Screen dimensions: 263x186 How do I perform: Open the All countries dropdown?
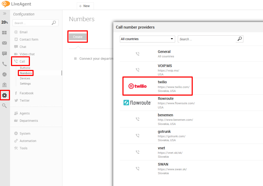coord(147,39)
